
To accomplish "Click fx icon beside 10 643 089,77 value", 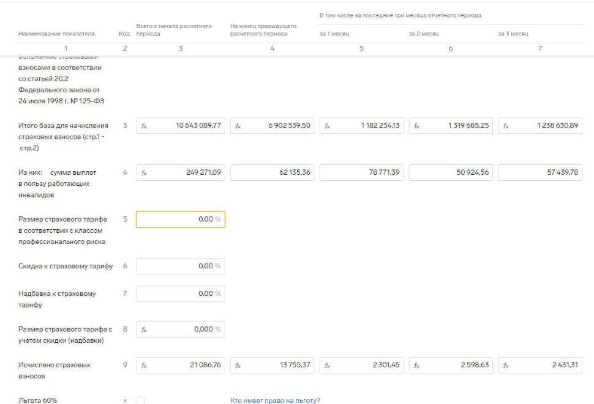I will (x=145, y=127).
